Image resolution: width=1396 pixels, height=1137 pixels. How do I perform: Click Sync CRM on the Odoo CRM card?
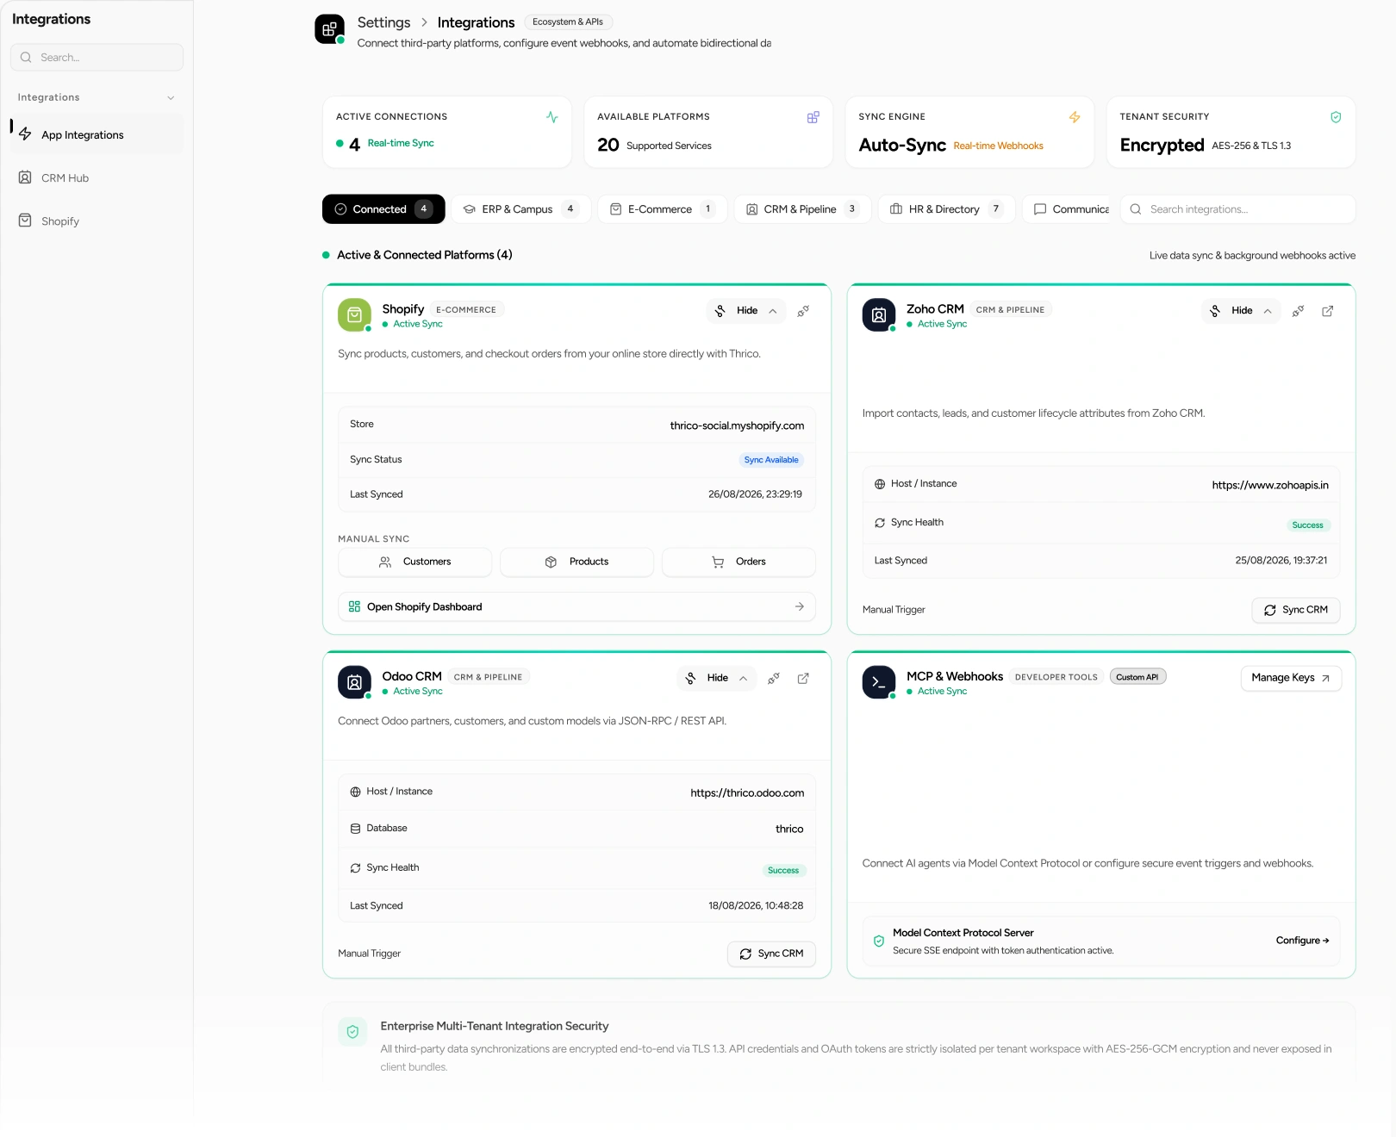point(772,954)
